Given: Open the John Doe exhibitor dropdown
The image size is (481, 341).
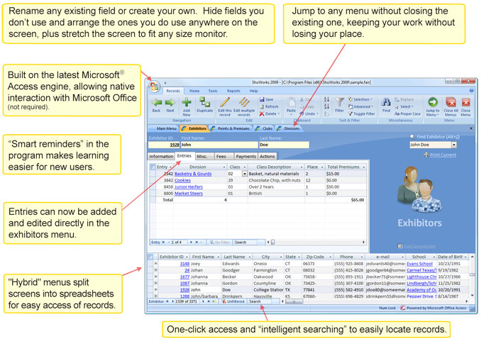Looking at the screenshot, I should 454,145.
